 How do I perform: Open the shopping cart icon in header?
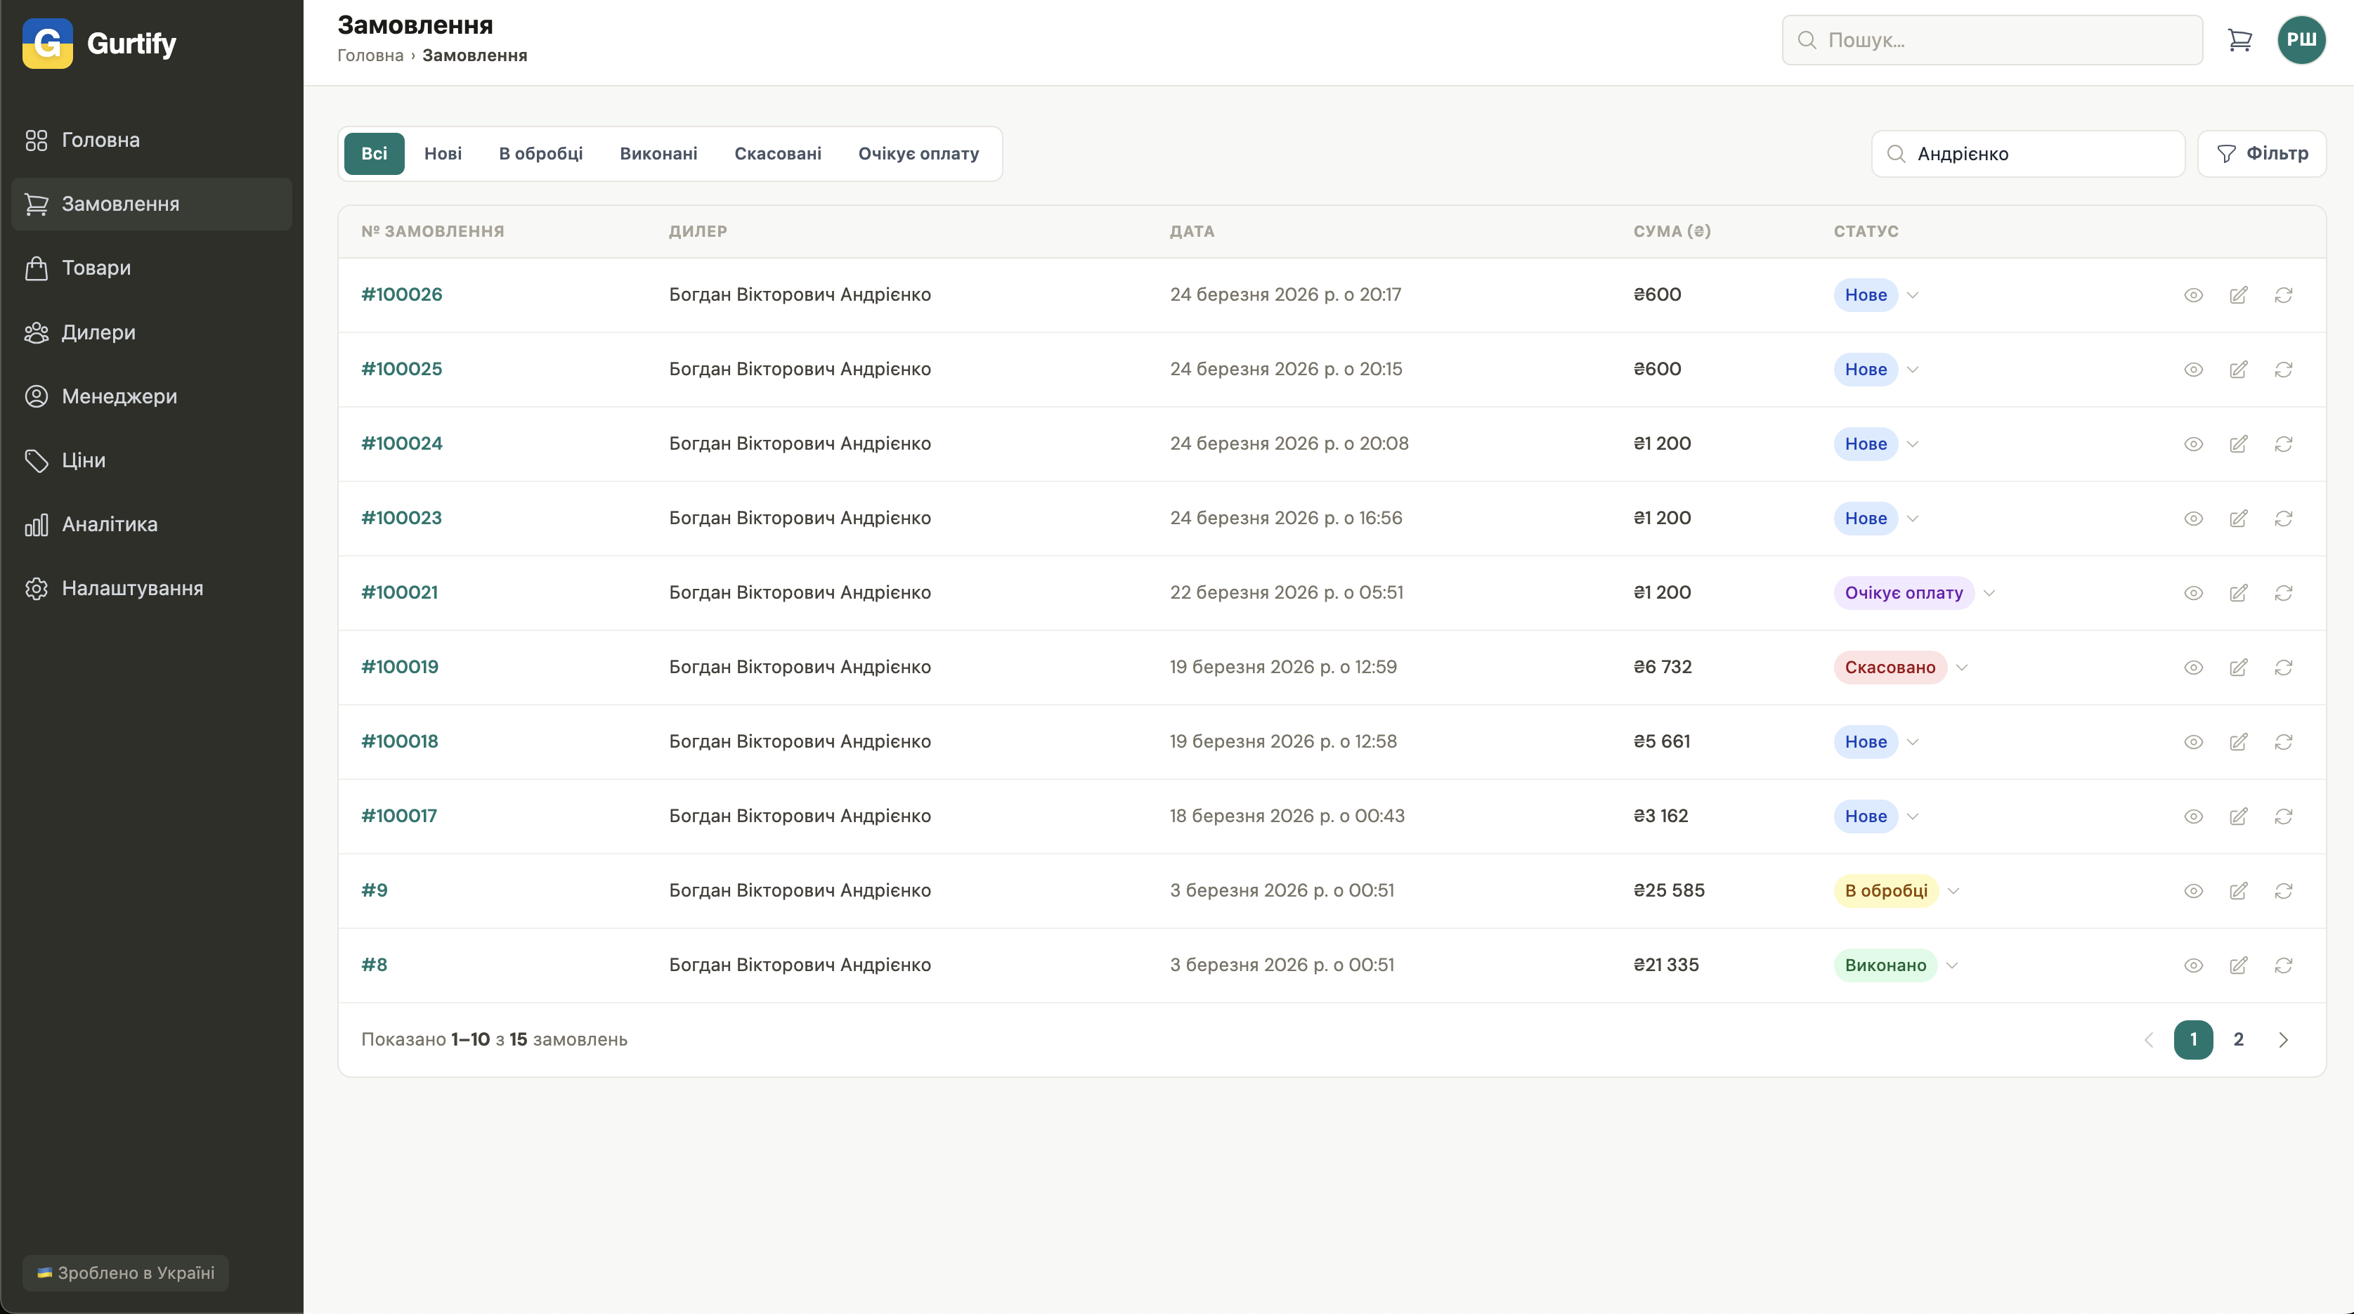tap(2239, 40)
